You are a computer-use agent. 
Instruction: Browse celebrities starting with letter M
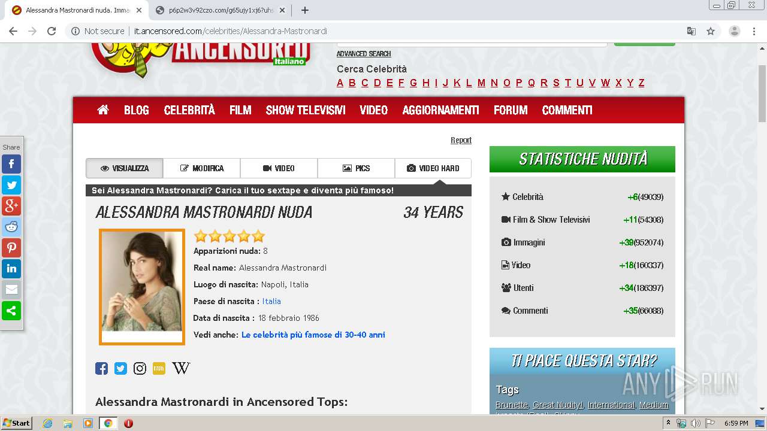481,83
